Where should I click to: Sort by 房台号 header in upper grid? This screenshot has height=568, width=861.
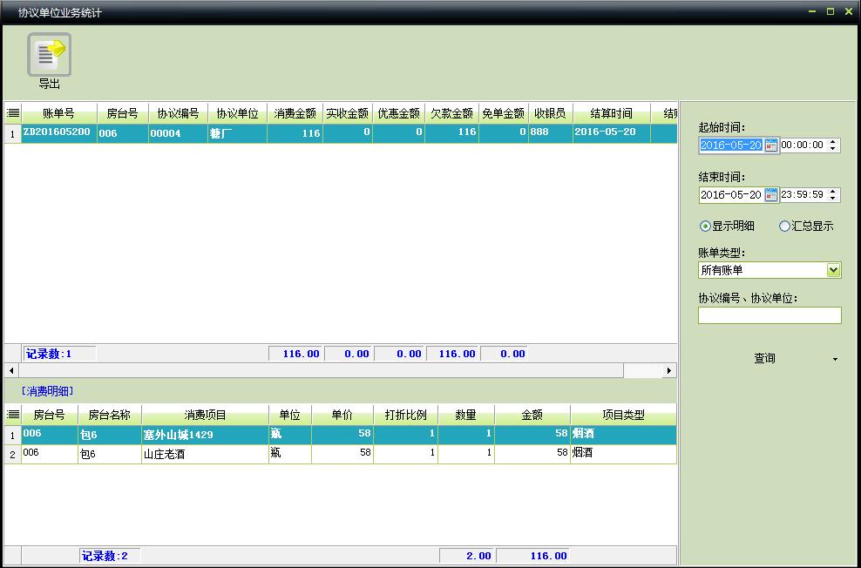coord(123,113)
